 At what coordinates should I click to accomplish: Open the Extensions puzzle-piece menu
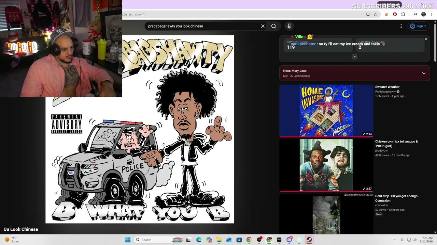[x=403, y=14]
